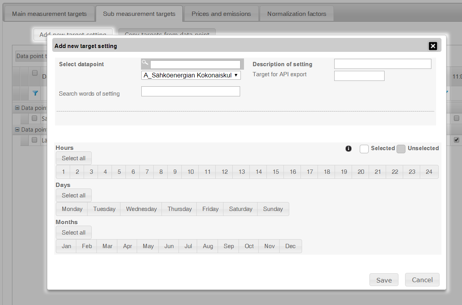Toggle Sunday in Days

[x=273, y=209]
